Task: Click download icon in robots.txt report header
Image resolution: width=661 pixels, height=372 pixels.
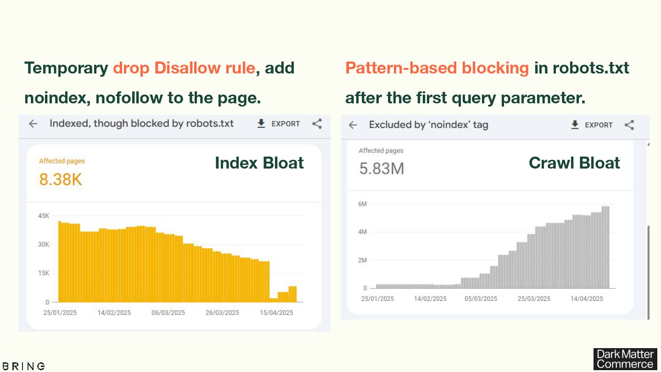Action: coord(261,124)
